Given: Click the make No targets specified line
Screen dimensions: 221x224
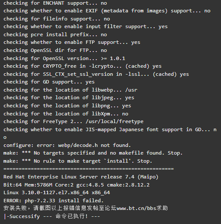Looking at the screenshot, I should click(x=93, y=153).
